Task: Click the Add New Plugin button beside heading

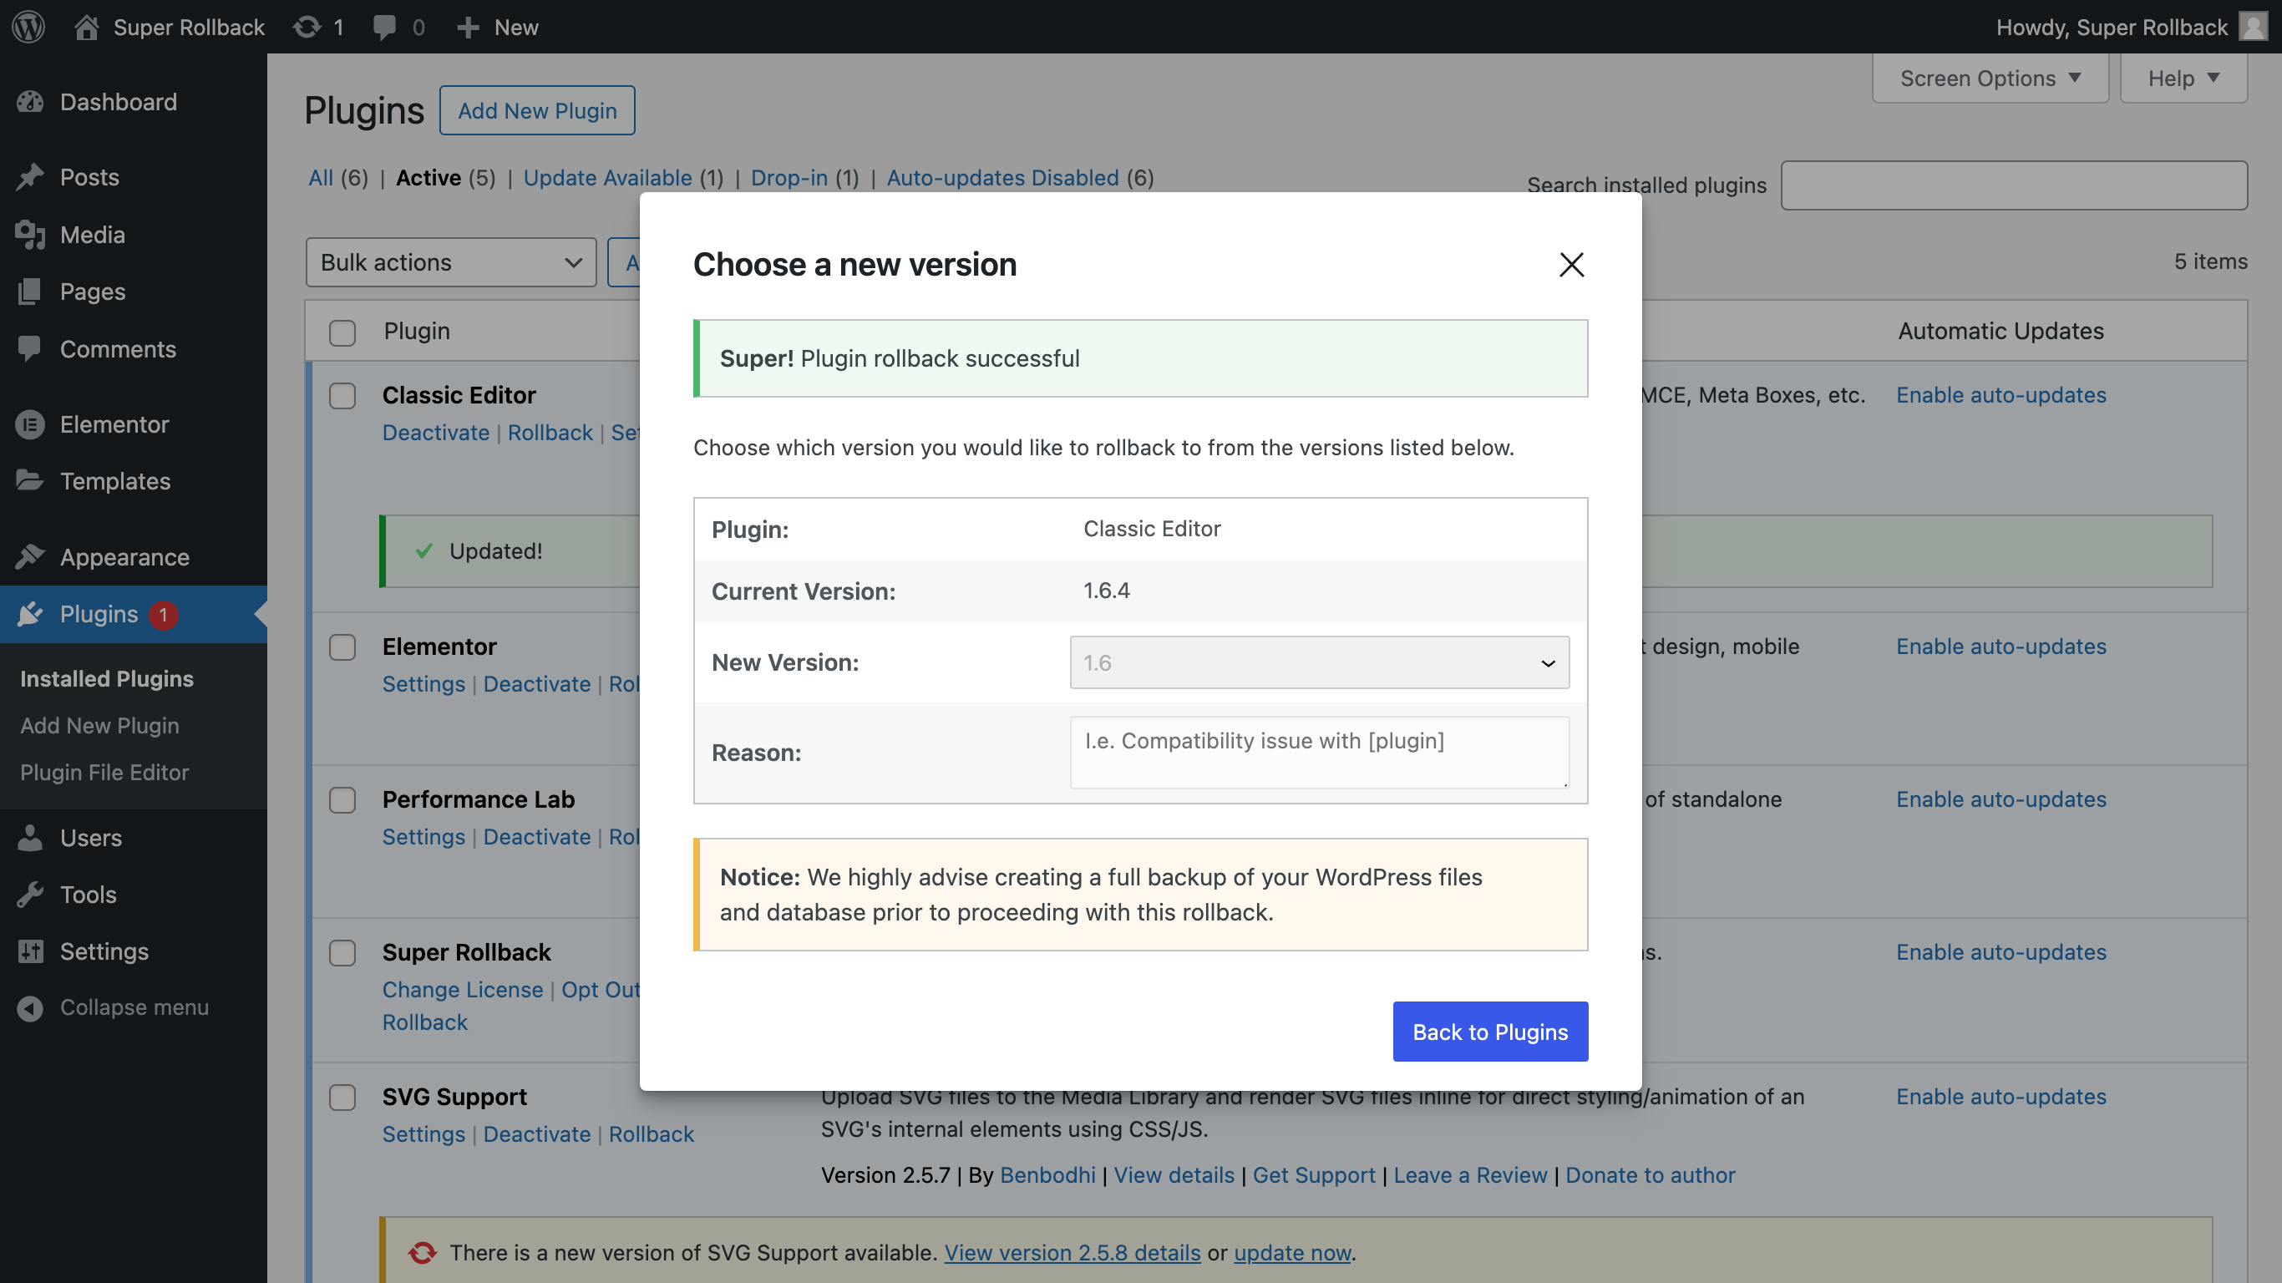Action: (537, 111)
